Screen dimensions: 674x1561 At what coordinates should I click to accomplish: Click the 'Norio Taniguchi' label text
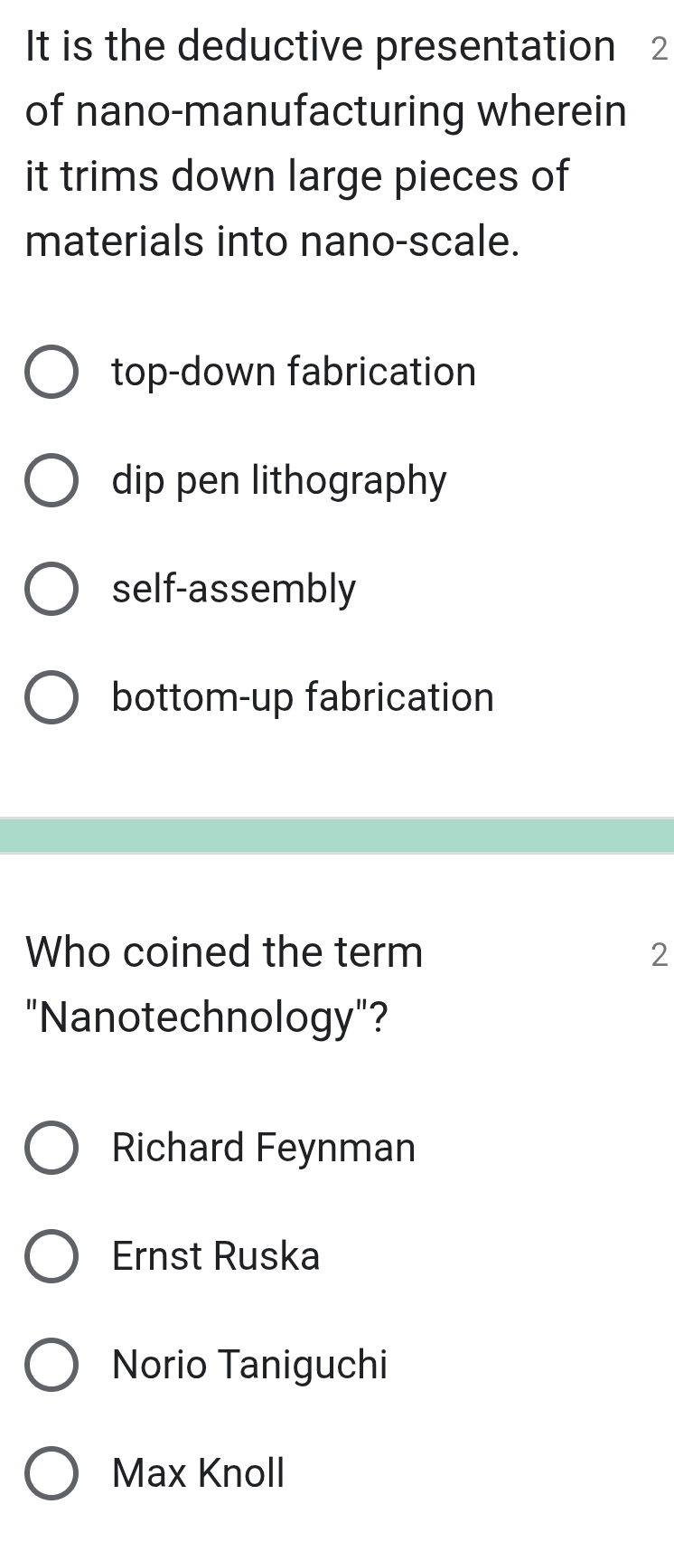pos(249,1365)
